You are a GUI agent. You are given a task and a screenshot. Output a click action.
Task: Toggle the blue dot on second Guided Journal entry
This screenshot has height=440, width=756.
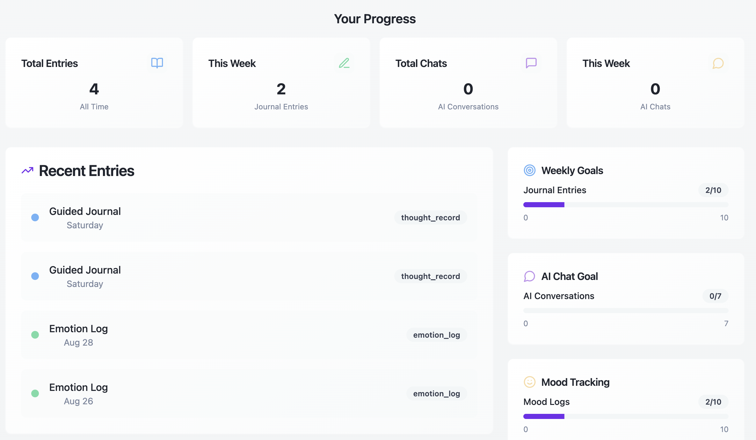point(35,276)
